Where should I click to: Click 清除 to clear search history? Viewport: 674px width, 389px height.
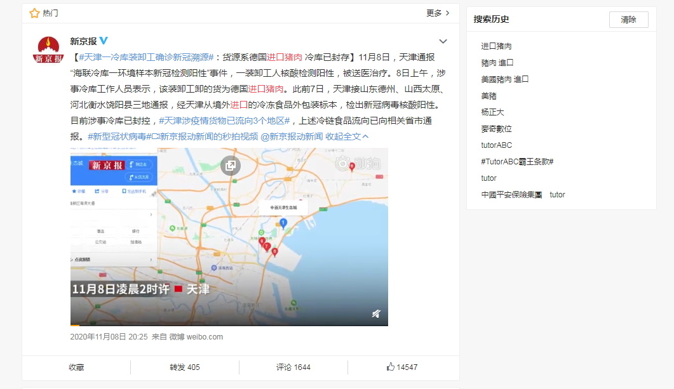[x=628, y=19]
